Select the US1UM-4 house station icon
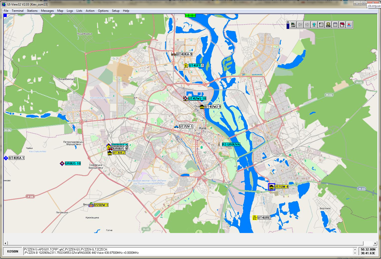 (x=271, y=187)
